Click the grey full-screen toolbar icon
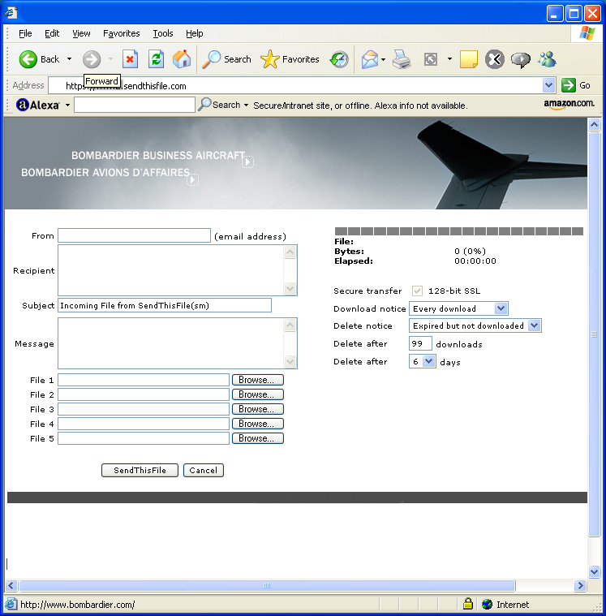The image size is (606, 616). [x=431, y=60]
